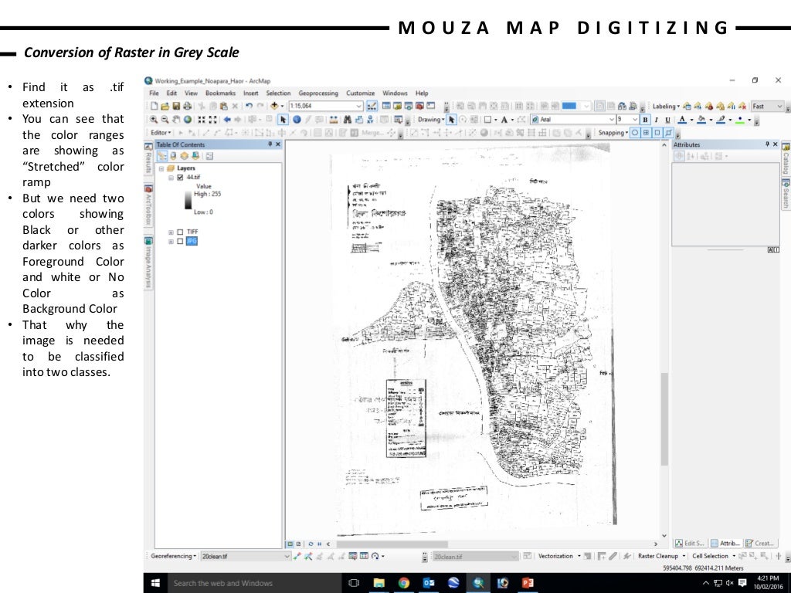The image size is (791, 593).
Task: Select the Identify tool
Action: click(x=296, y=120)
